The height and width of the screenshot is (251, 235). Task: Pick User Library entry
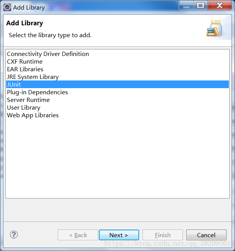click(x=117, y=108)
